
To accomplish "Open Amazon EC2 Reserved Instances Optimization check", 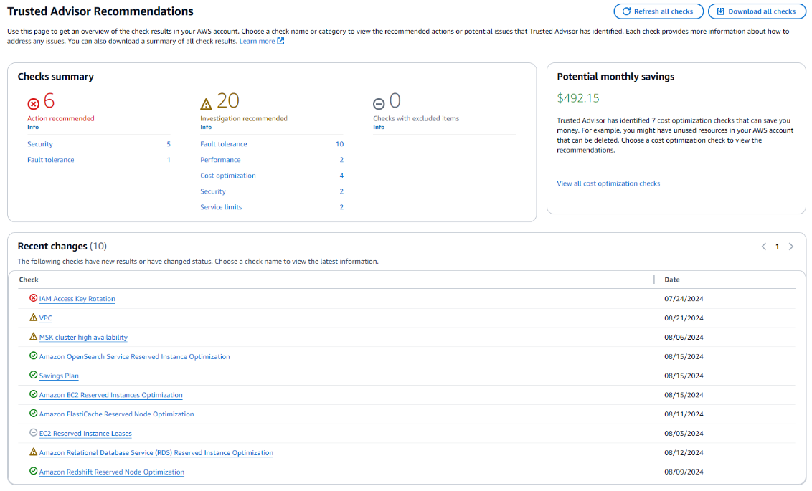I will click(110, 395).
